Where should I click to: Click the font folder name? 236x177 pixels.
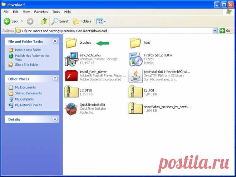coord(147,43)
